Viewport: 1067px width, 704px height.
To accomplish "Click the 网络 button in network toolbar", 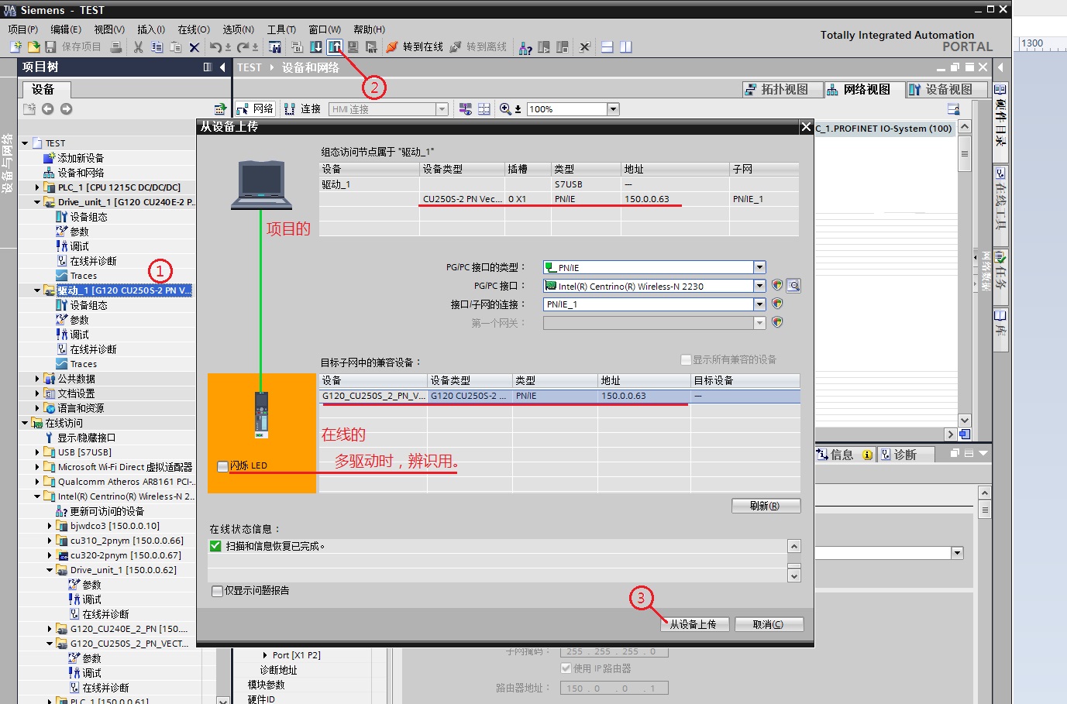I will (x=255, y=109).
